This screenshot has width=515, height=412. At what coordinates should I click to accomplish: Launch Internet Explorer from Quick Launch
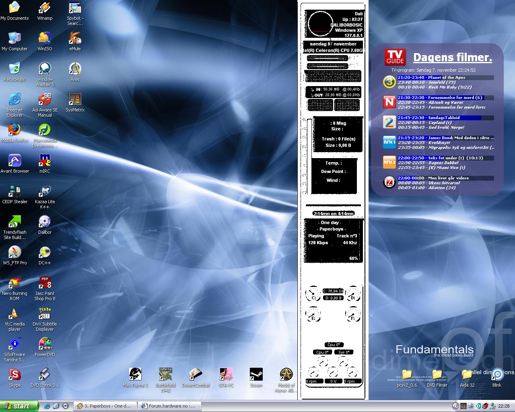pos(47,406)
